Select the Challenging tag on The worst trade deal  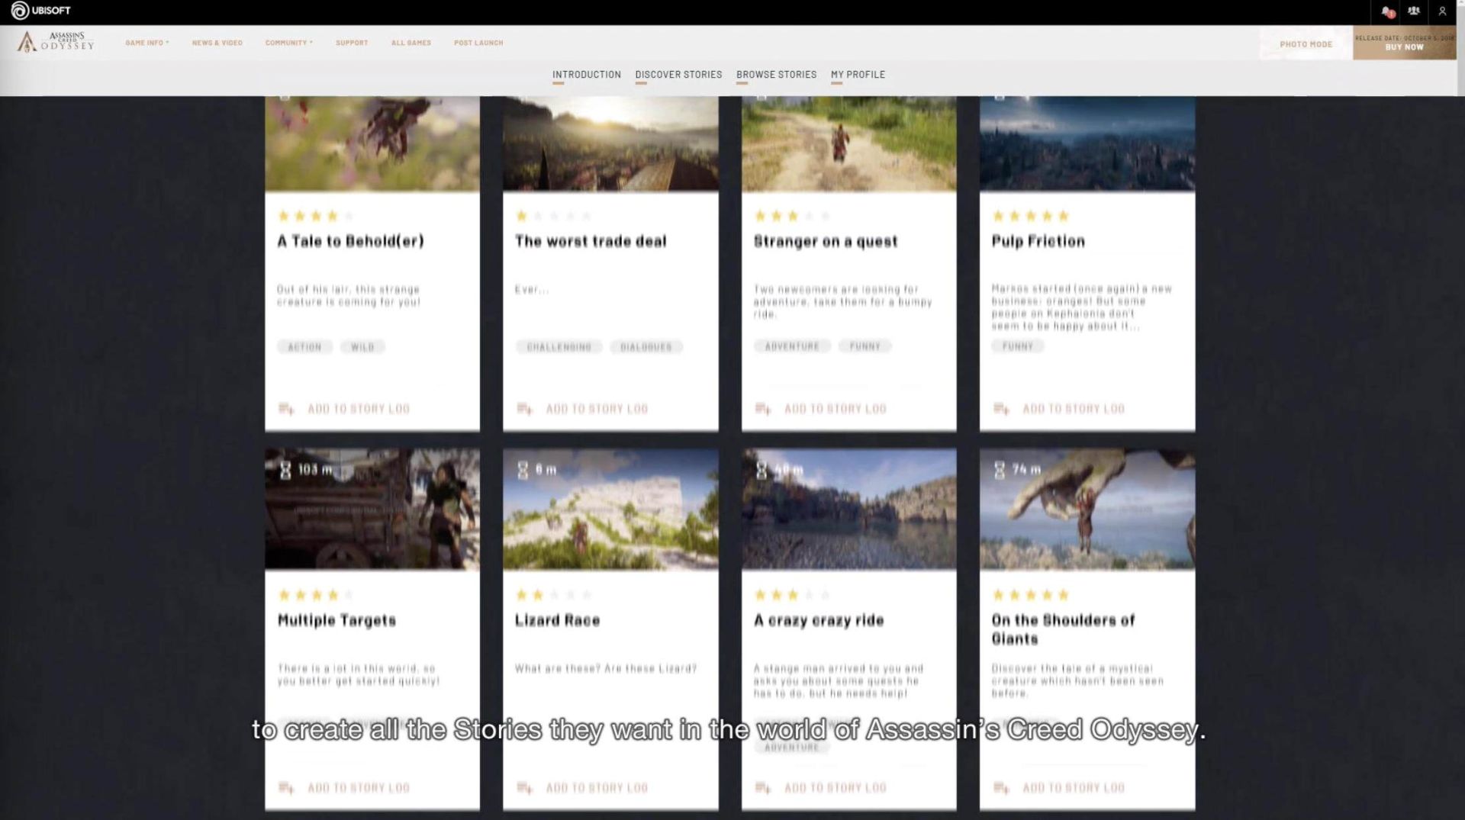[559, 347]
